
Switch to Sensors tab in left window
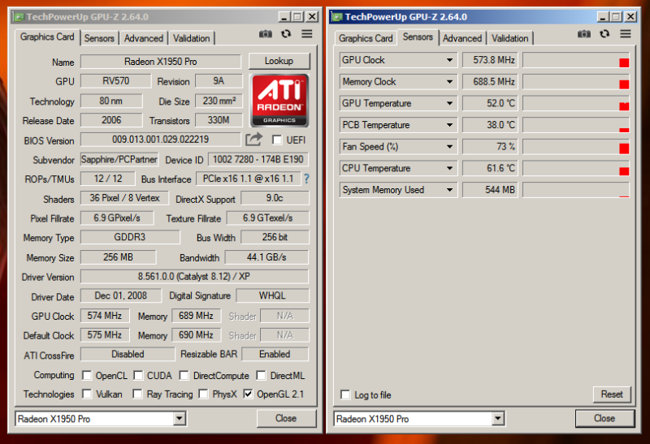[x=99, y=38]
